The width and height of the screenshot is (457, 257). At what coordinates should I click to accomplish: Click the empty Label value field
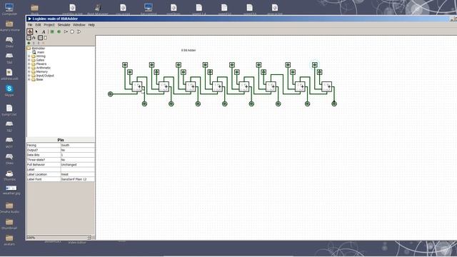(x=77, y=169)
